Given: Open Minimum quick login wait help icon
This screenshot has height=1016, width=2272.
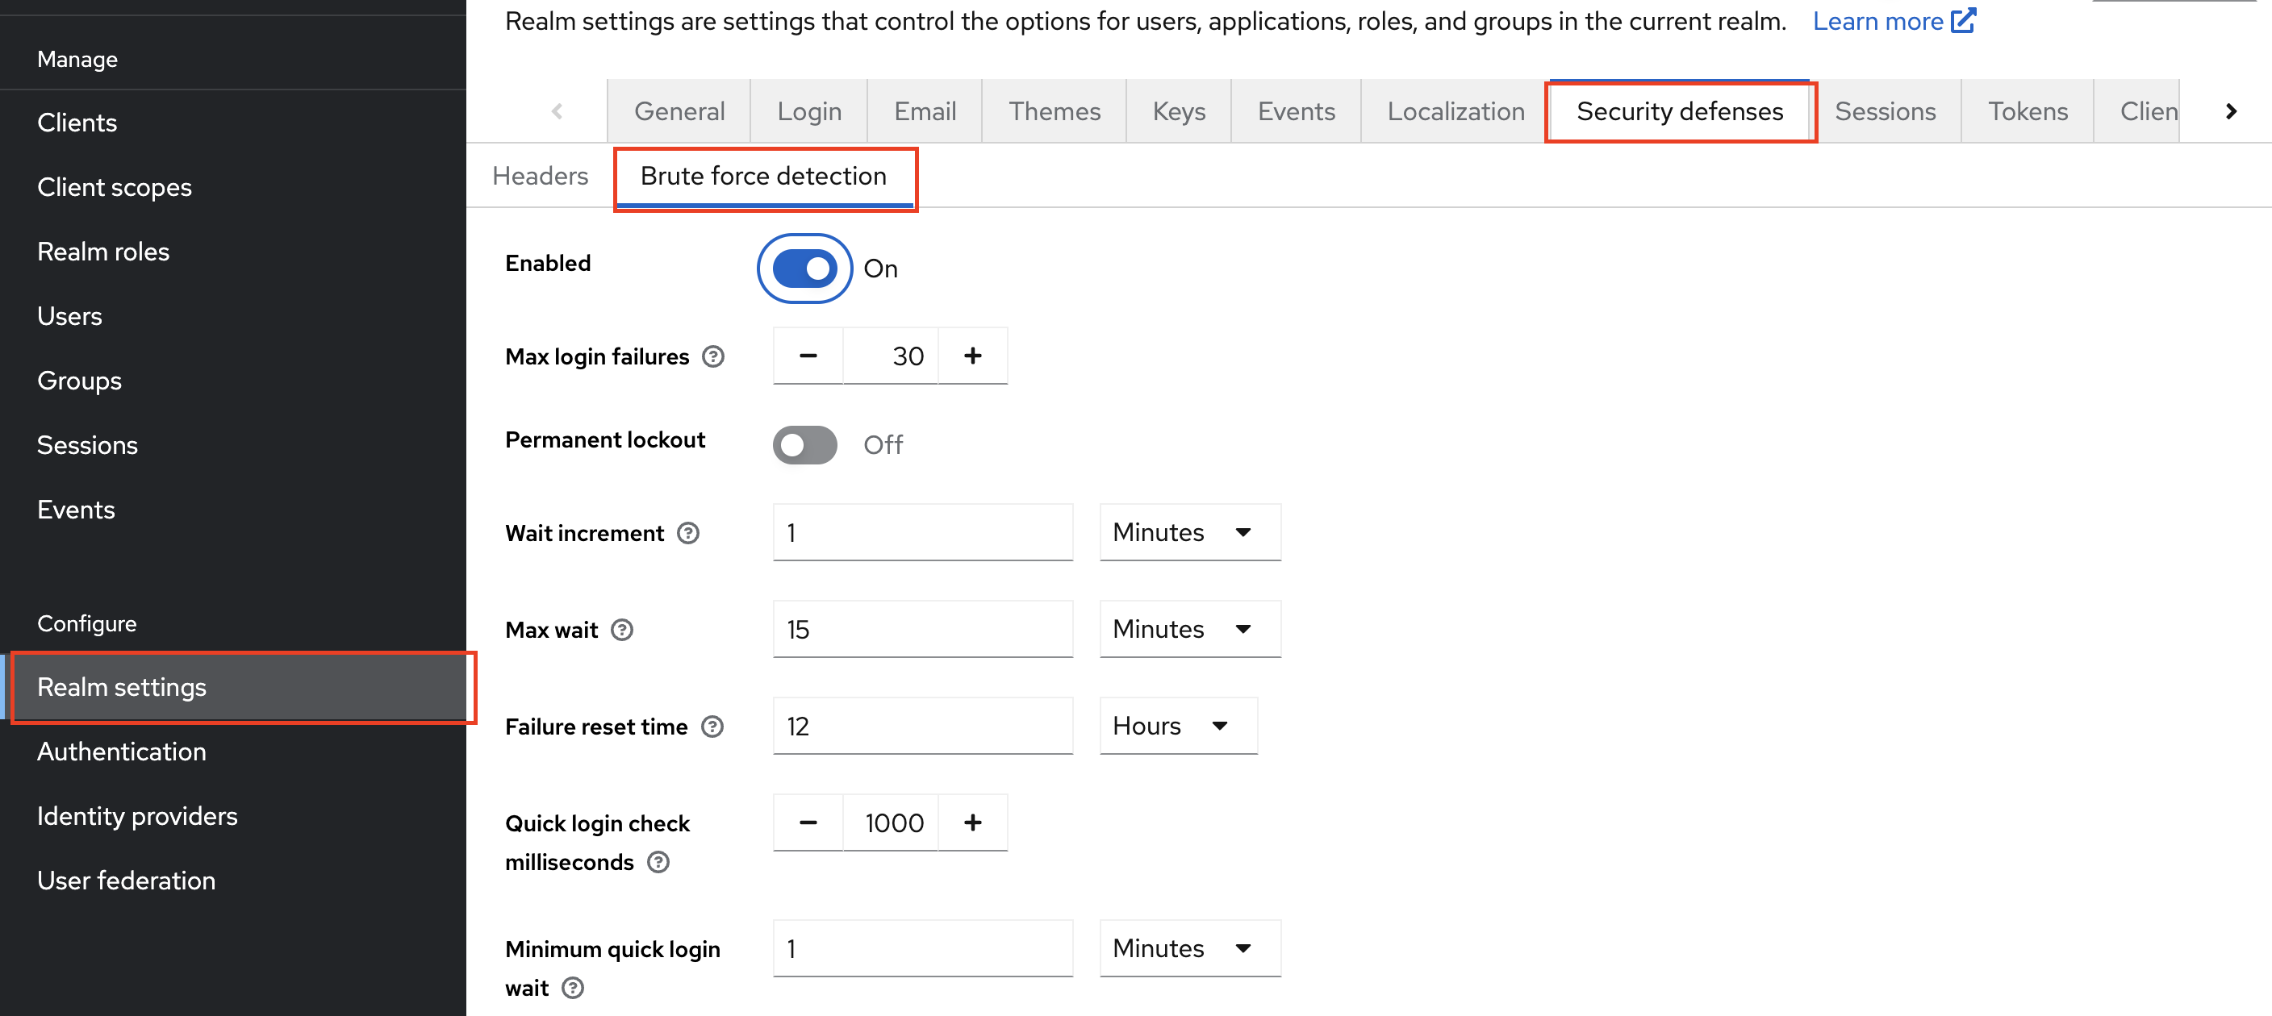Looking at the screenshot, I should (572, 987).
